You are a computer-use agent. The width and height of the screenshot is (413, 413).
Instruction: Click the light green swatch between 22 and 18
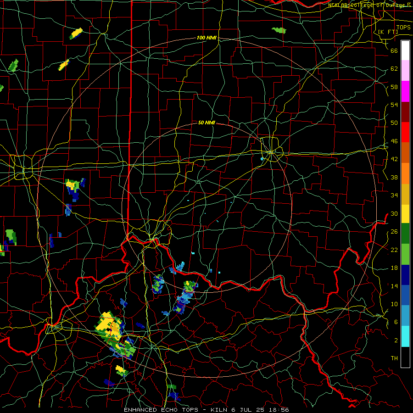tap(405, 254)
